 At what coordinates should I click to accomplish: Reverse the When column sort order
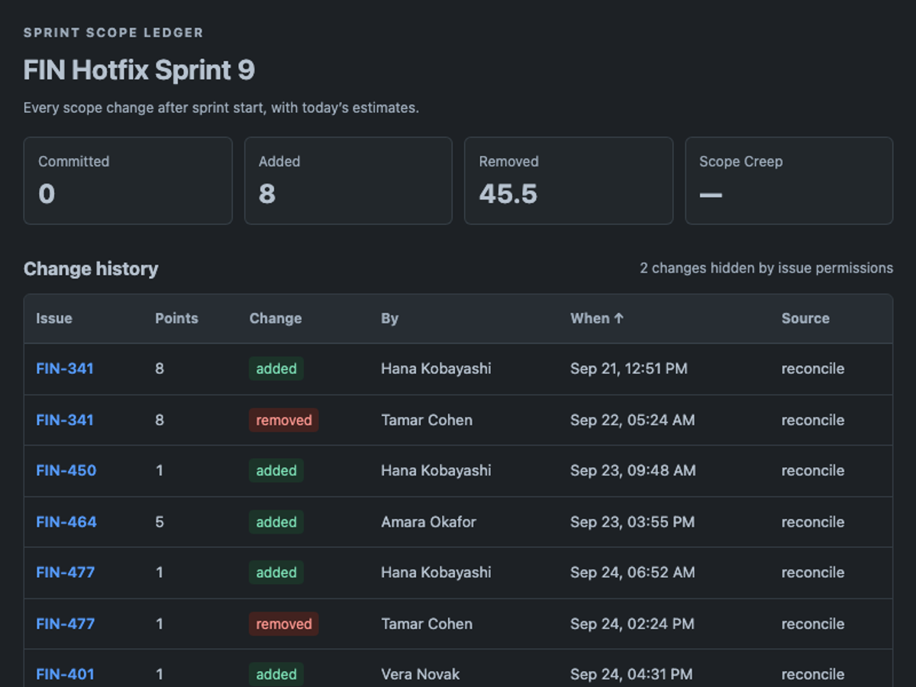coord(597,318)
